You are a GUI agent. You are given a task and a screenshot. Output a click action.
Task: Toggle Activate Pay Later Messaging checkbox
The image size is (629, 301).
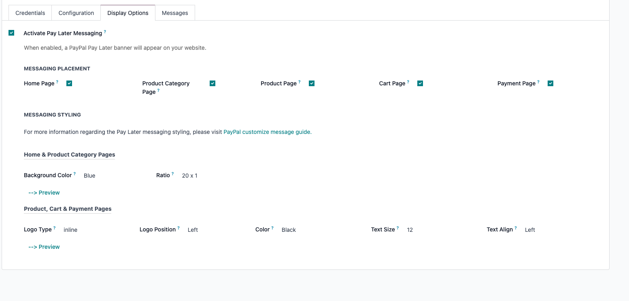tap(11, 33)
